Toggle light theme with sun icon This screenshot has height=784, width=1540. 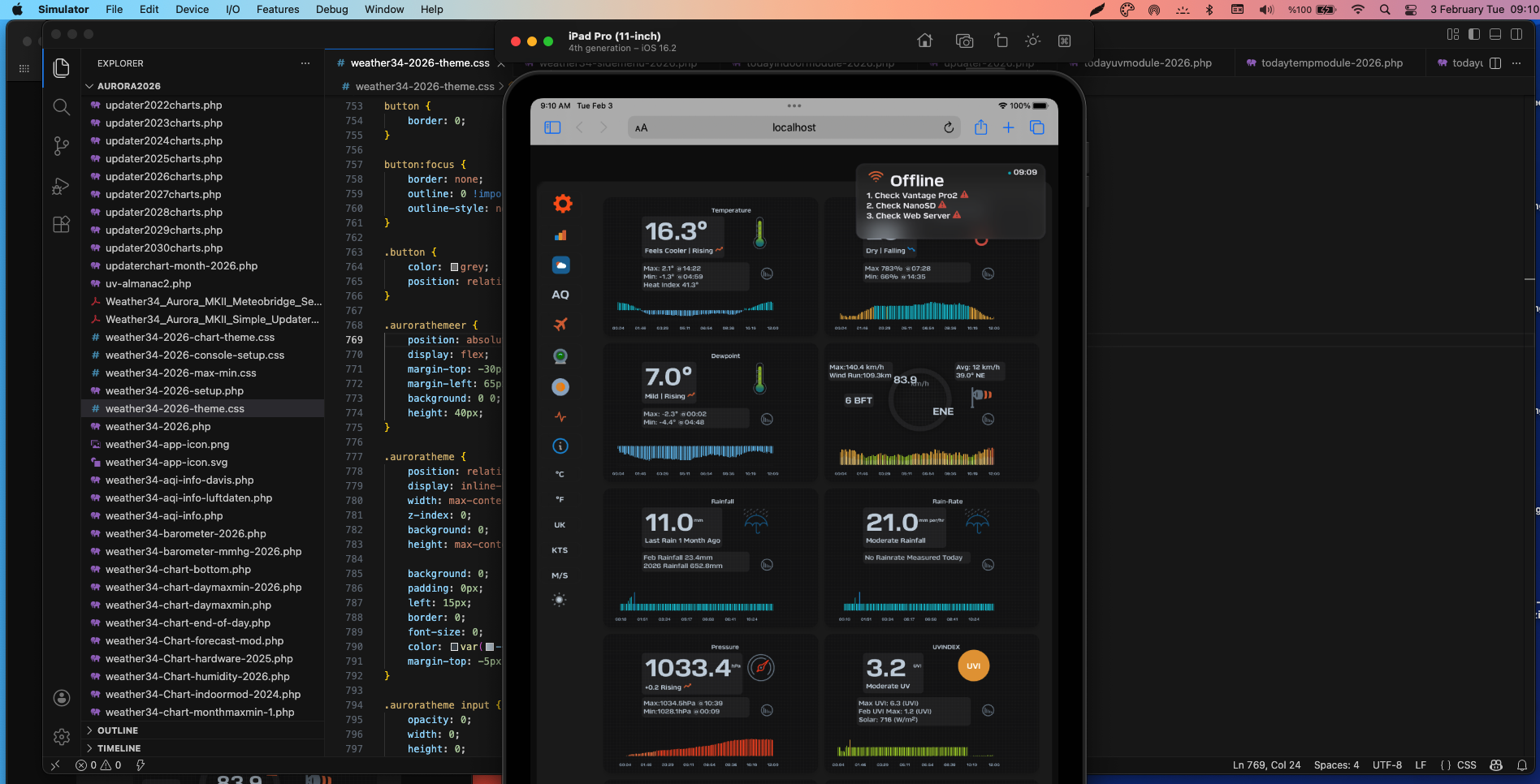pyautogui.click(x=559, y=600)
